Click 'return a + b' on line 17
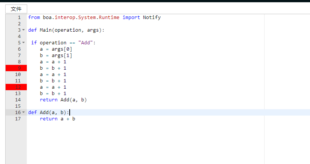Image resolution: width=310 pixels, height=164 pixels. 57,119
